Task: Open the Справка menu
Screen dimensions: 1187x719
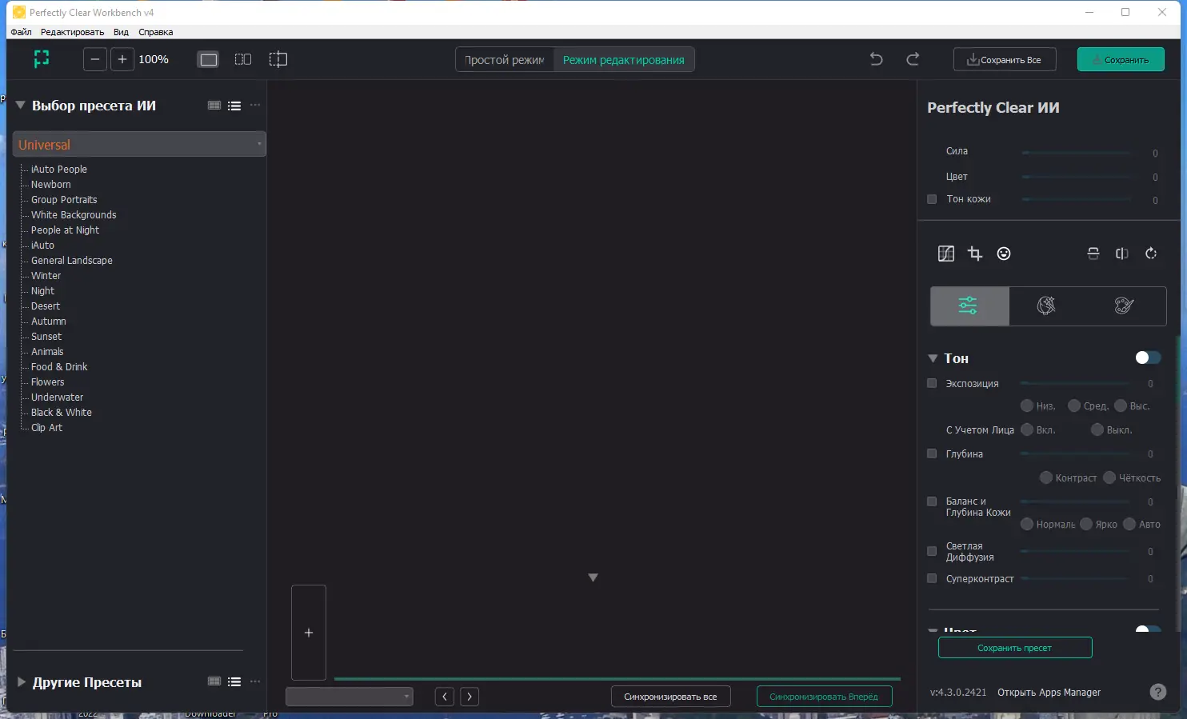Action: click(155, 32)
